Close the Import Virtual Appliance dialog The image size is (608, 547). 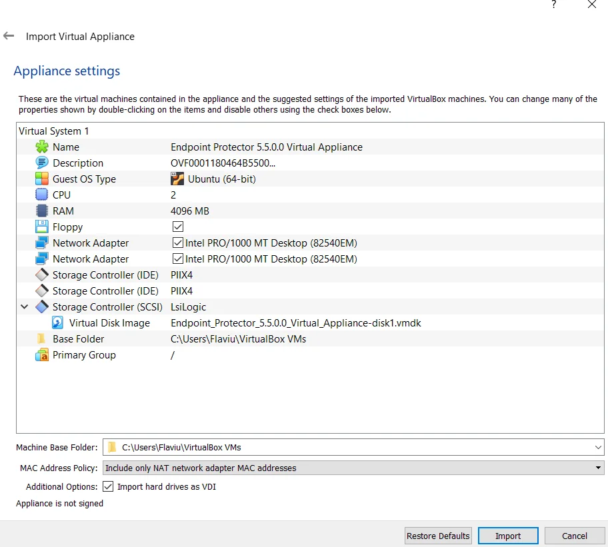coord(592,5)
